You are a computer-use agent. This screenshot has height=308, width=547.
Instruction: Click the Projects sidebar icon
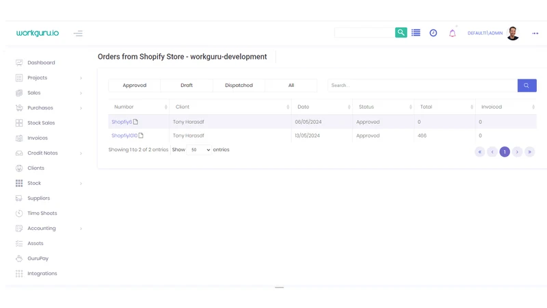(19, 78)
